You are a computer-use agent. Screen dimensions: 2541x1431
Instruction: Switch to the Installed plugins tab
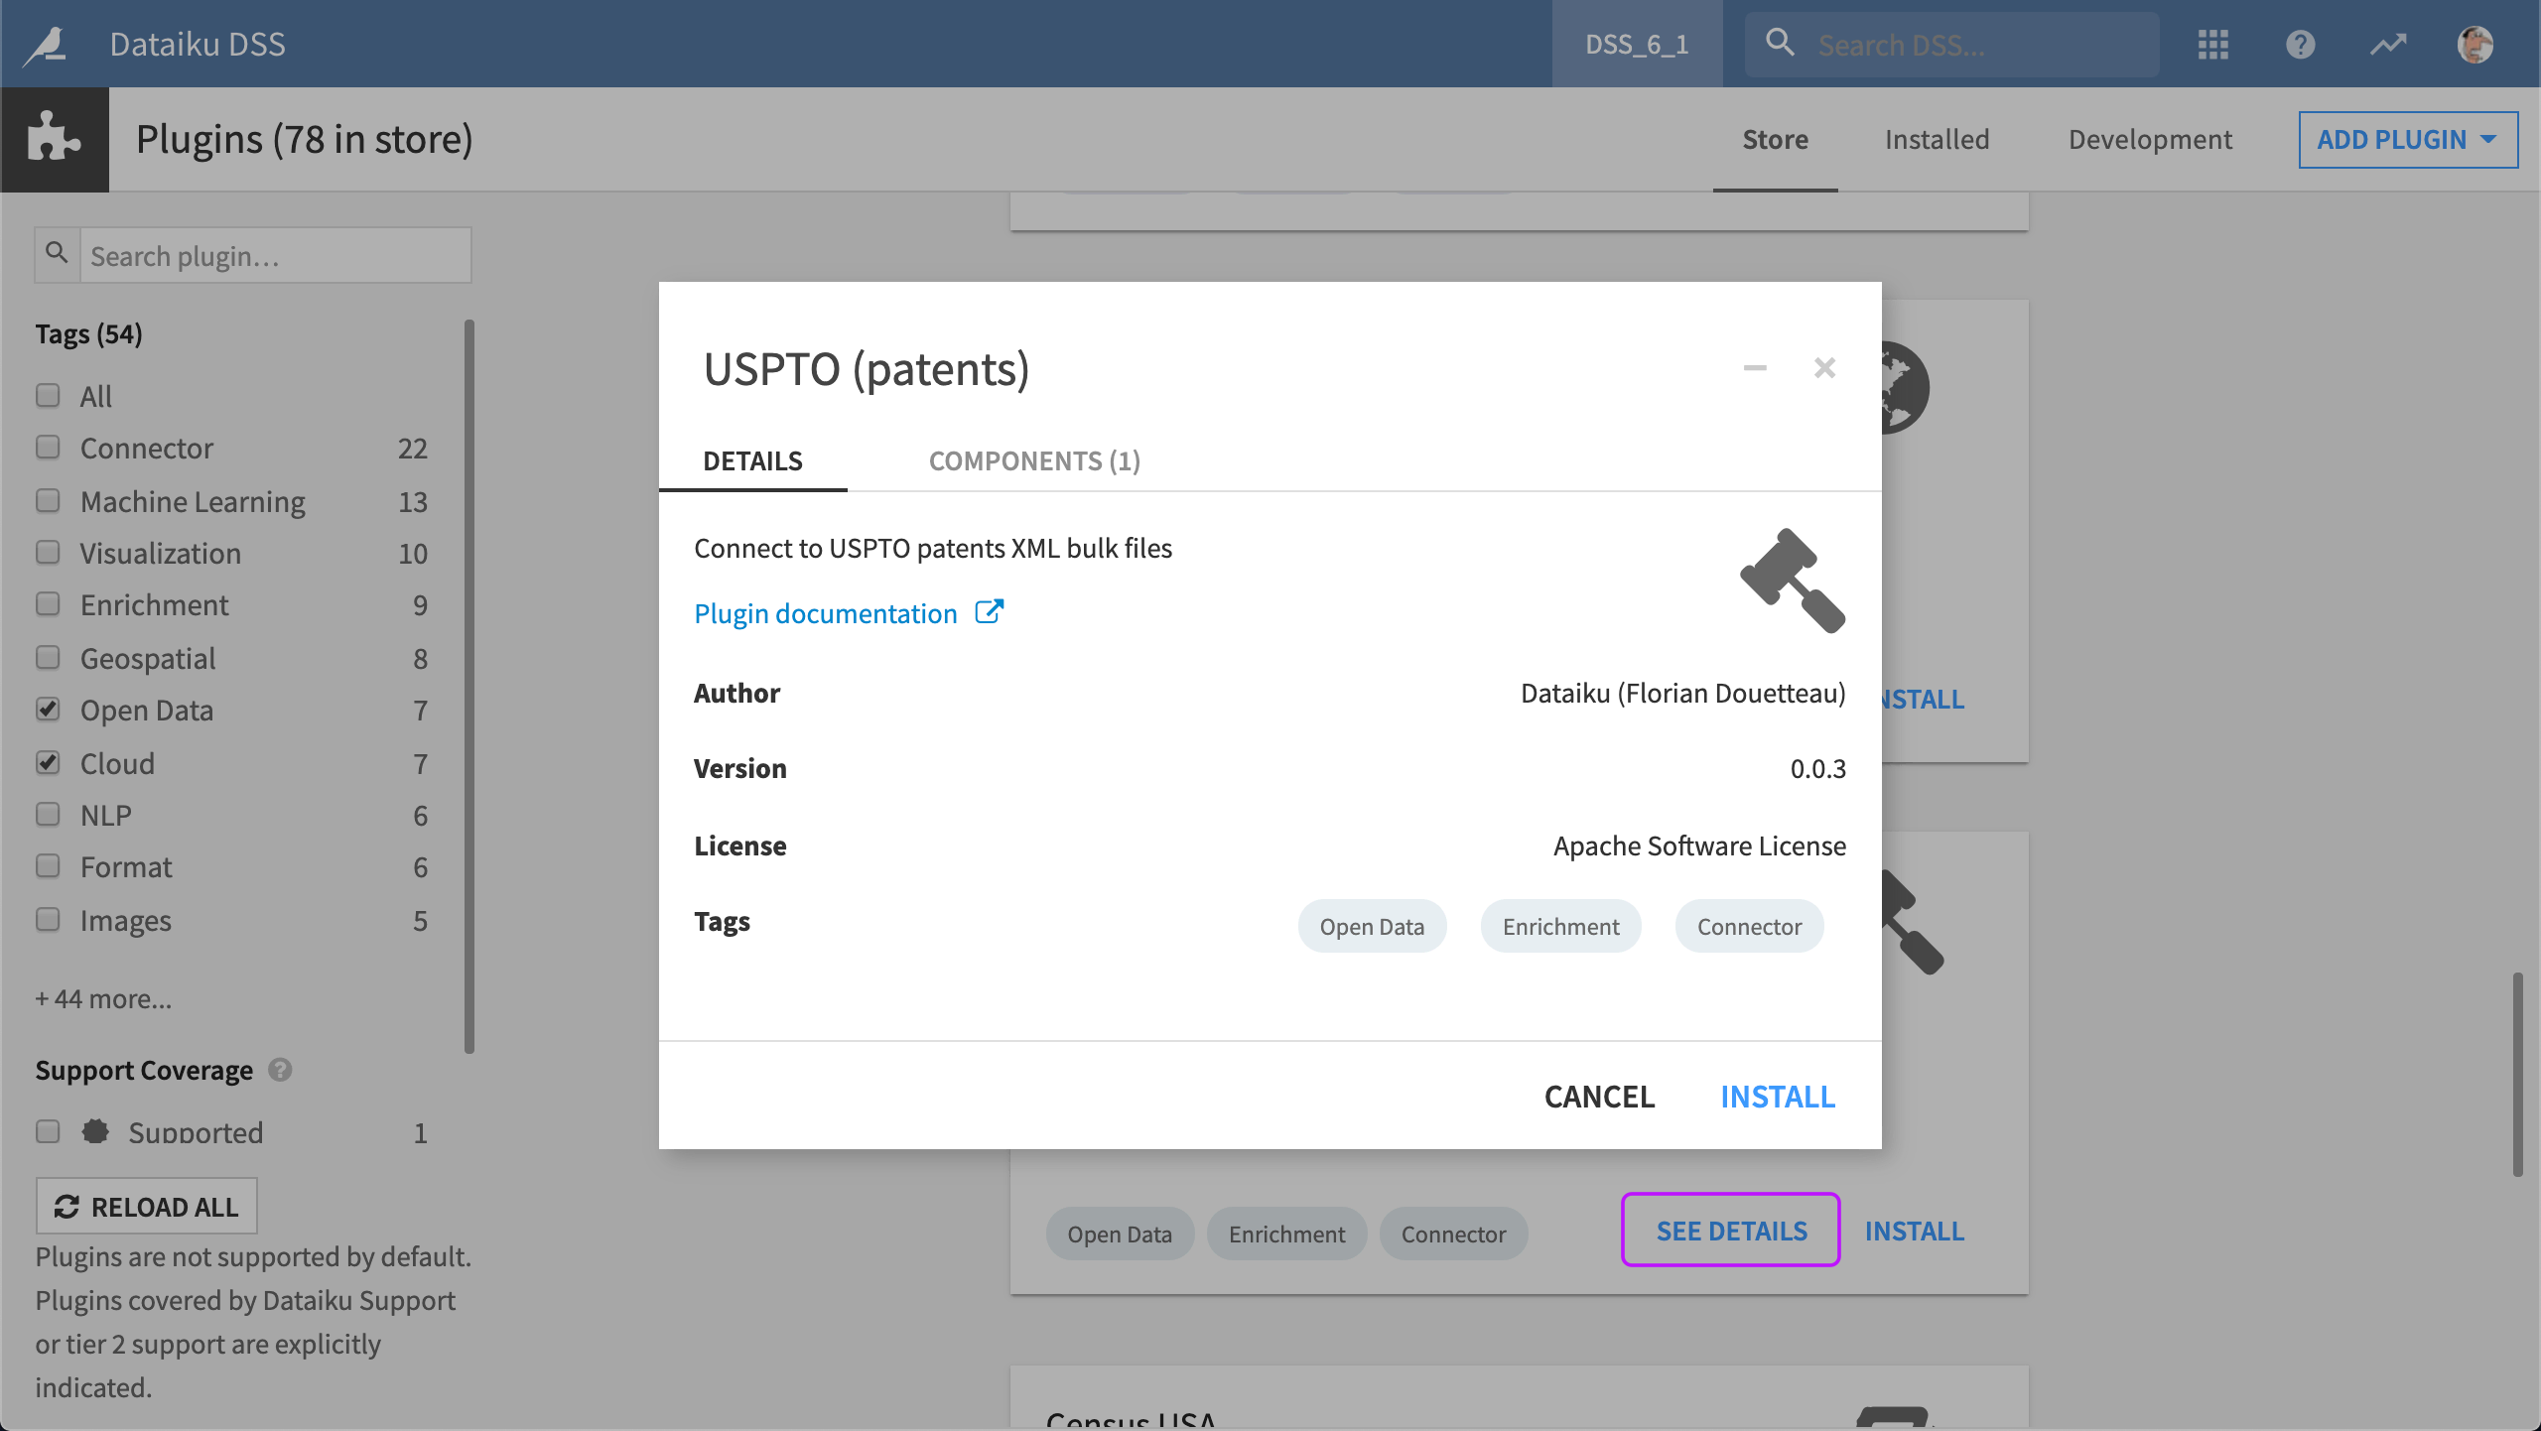coord(1938,138)
